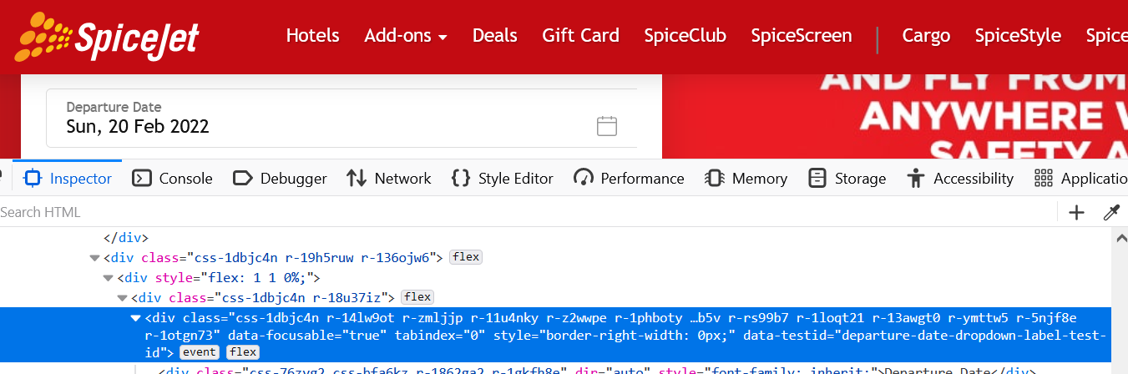Click the event badge on selected node
1128x374 pixels.
click(200, 352)
